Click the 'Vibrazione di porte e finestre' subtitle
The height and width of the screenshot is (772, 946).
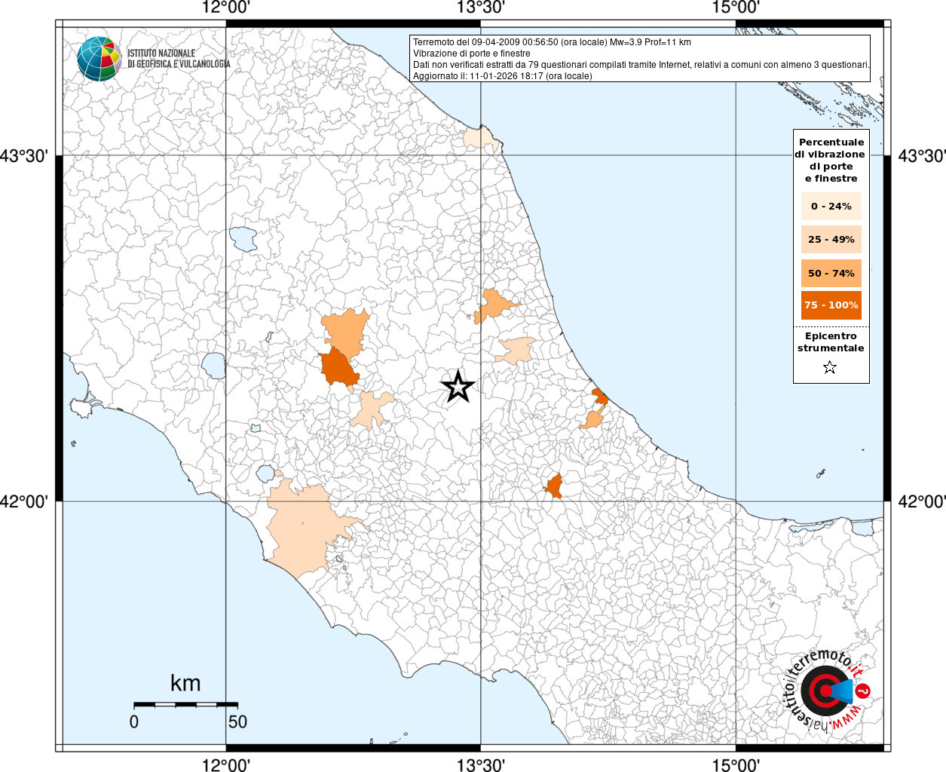click(x=471, y=54)
